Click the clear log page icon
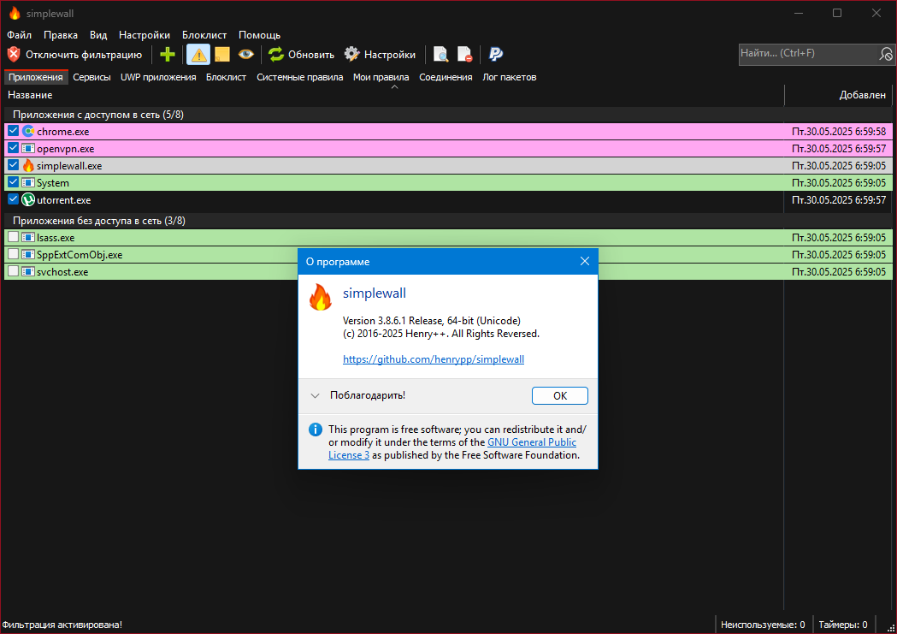Viewport: 897px width, 634px height. coord(464,55)
